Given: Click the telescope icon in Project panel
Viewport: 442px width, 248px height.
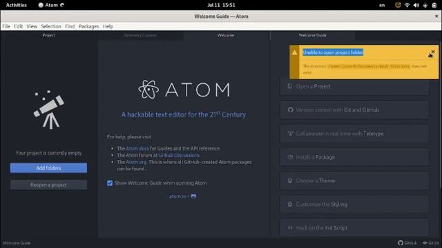Looking at the screenshot, I should click(x=49, y=110).
